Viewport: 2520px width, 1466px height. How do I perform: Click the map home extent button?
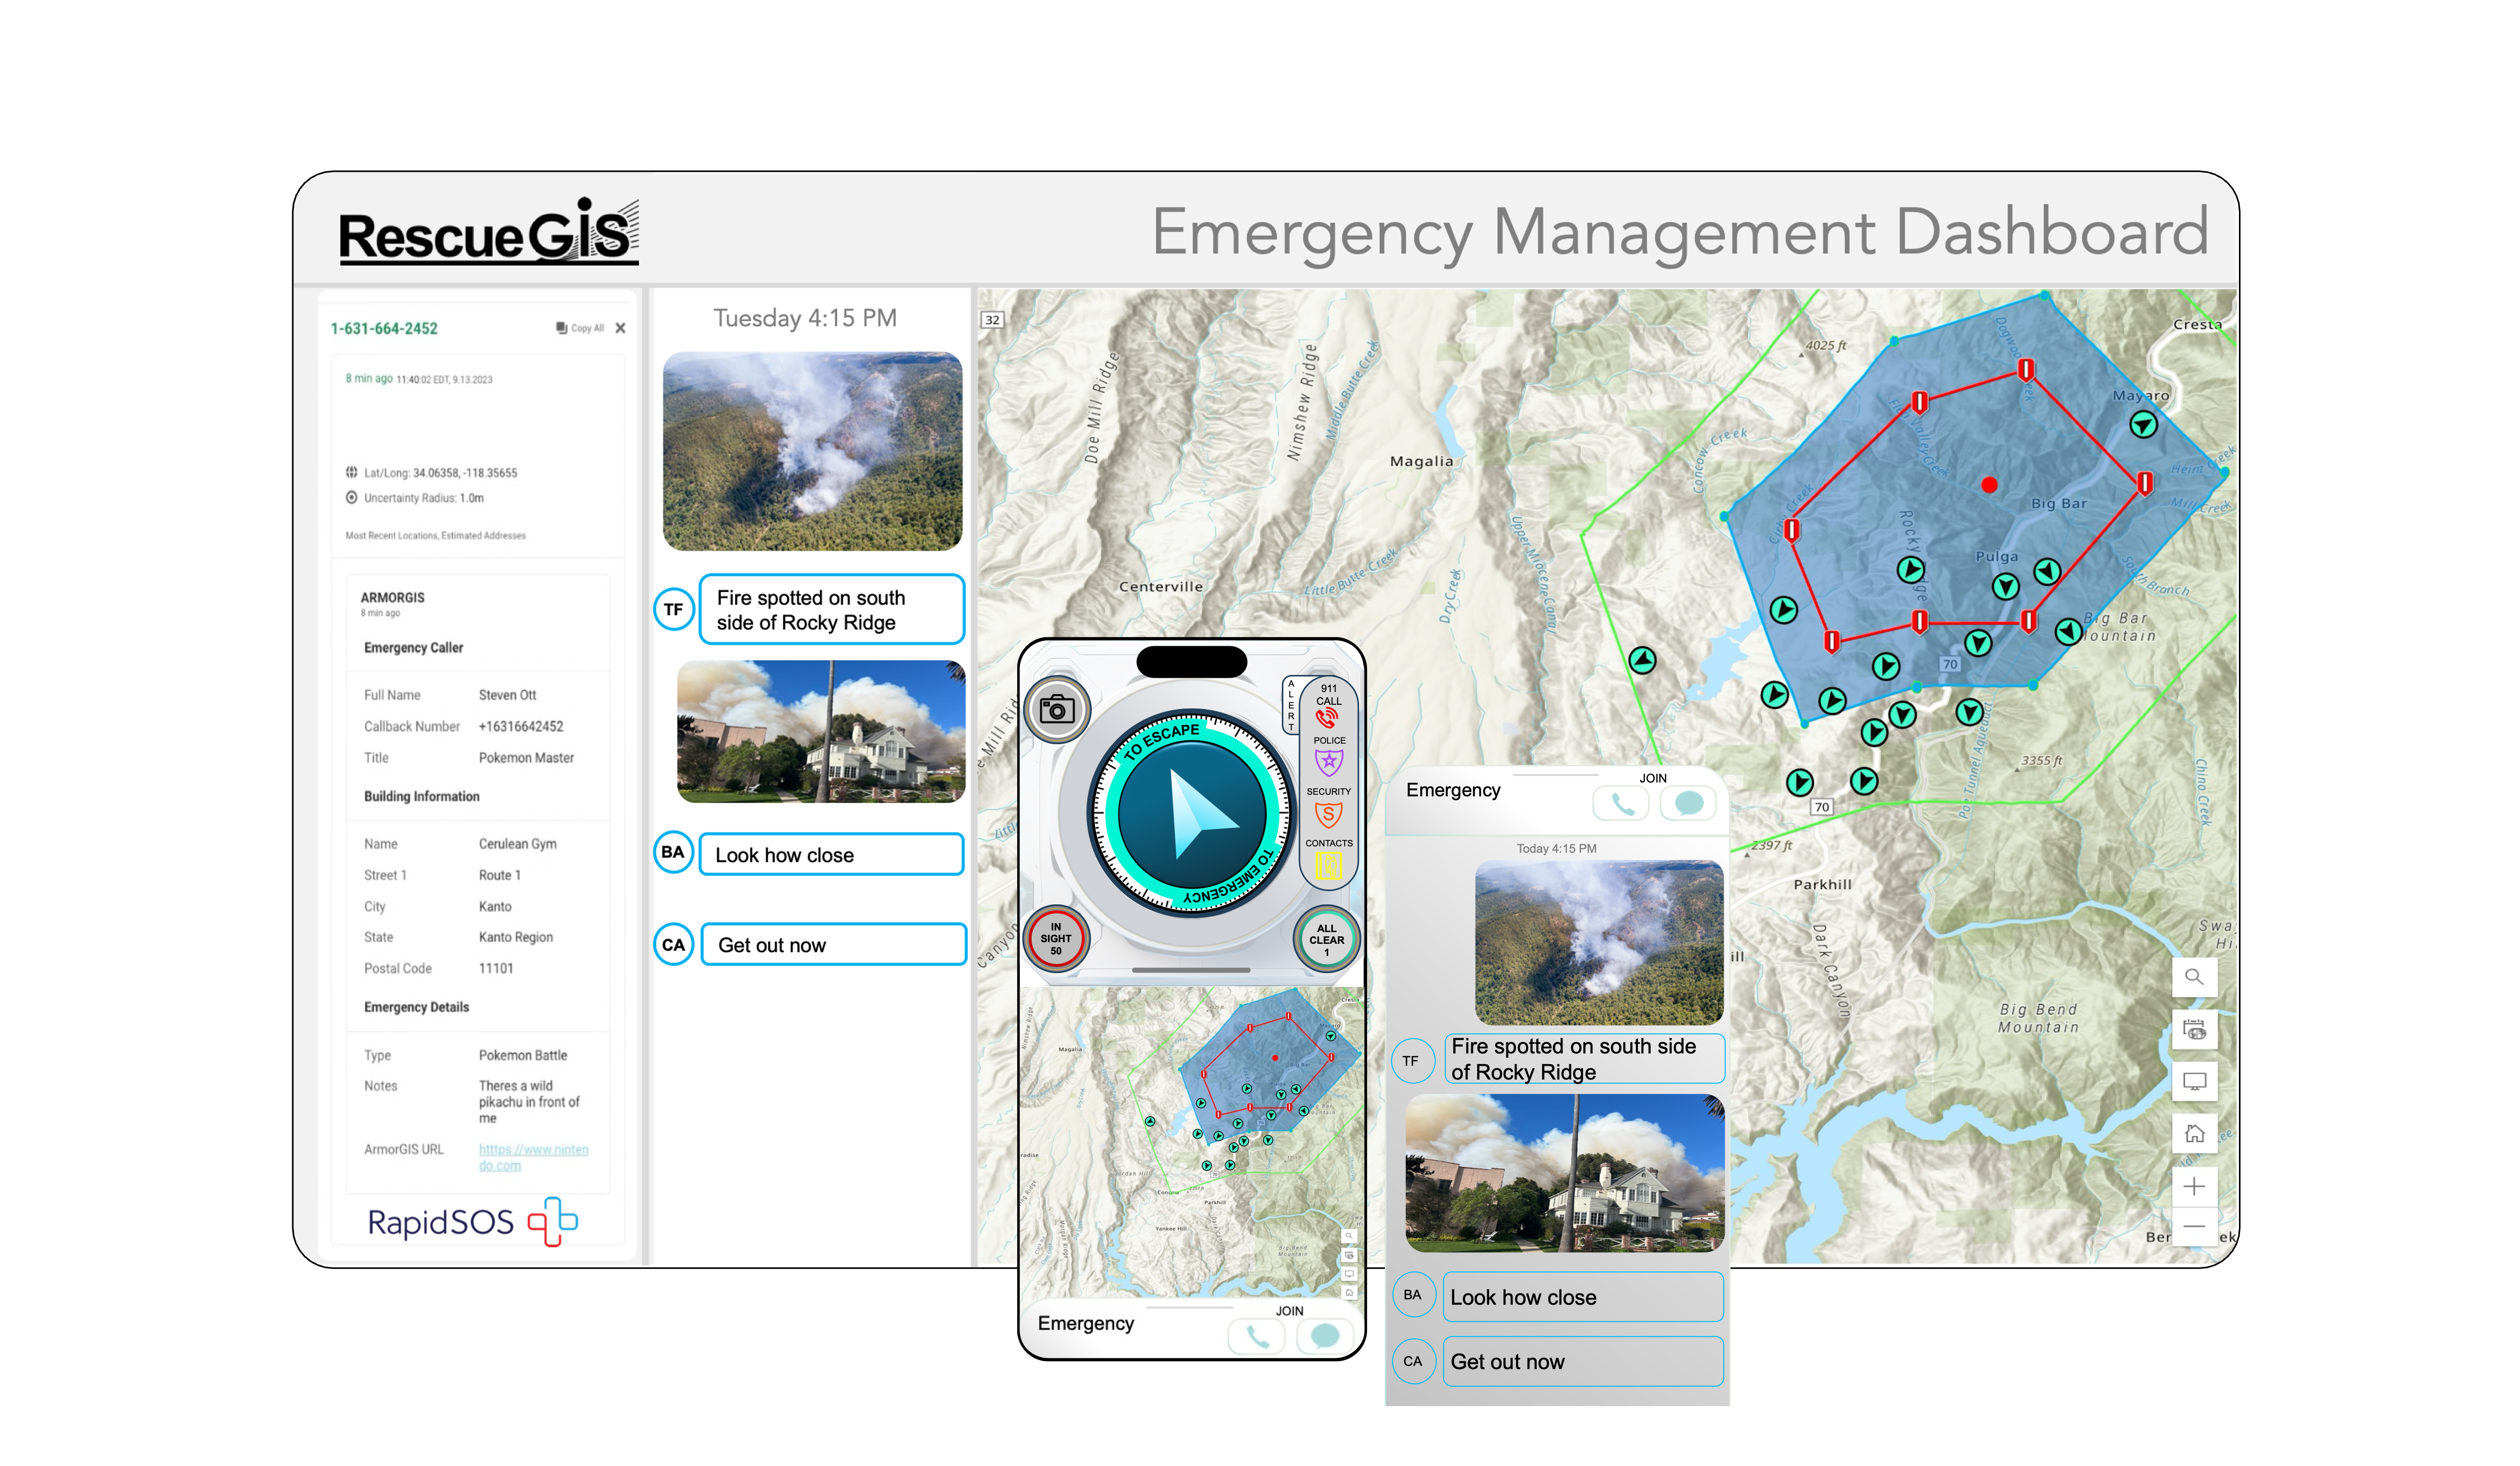(2194, 1133)
